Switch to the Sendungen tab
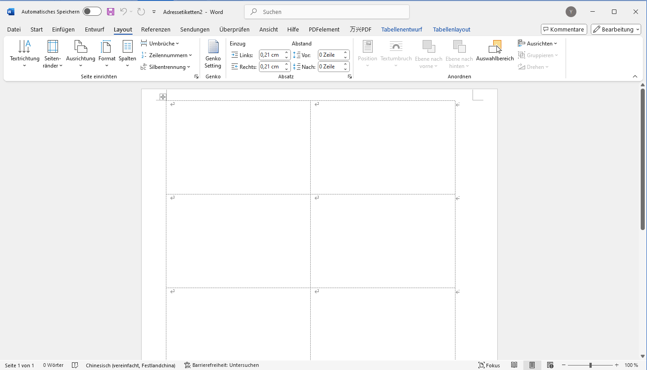Image resolution: width=647 pixels, height=370 pixels. [195, 29]
